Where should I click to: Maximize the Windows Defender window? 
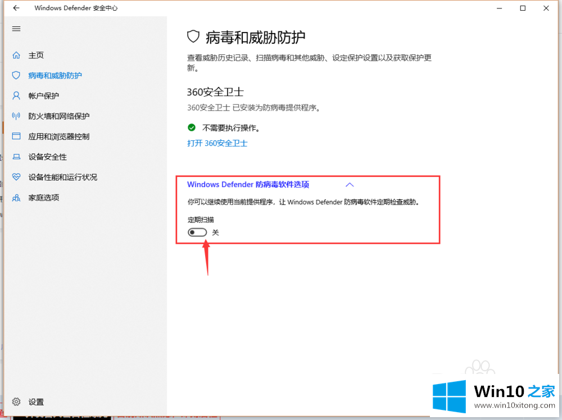click(523, 8)
